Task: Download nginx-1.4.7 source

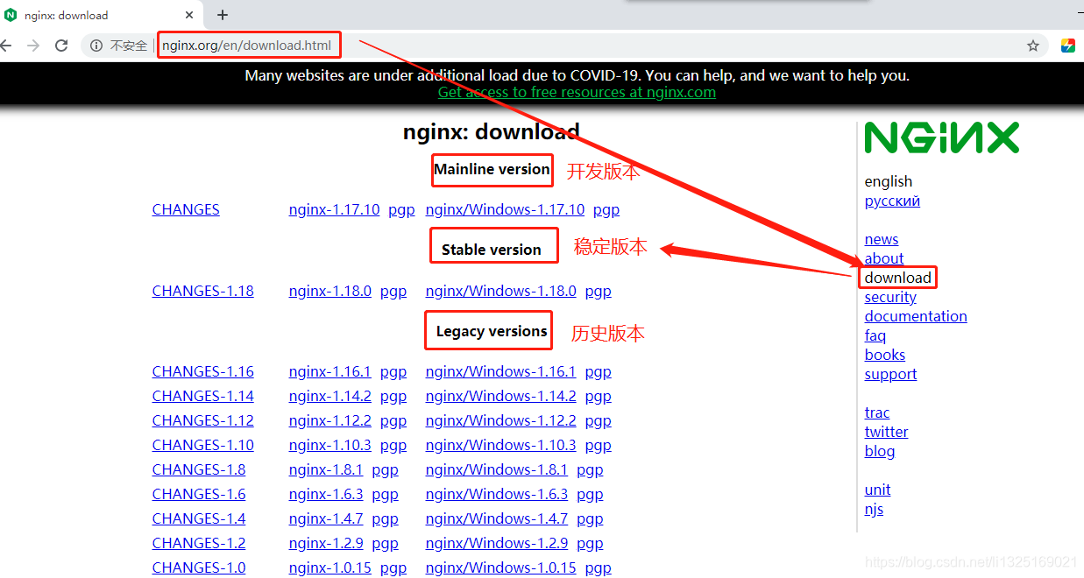Action: pos(326,518)
